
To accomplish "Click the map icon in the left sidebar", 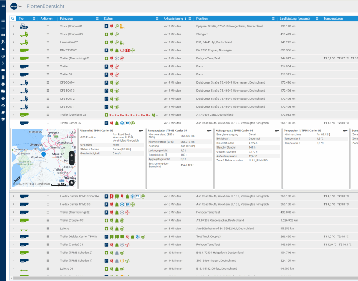I will click(3, 35).
